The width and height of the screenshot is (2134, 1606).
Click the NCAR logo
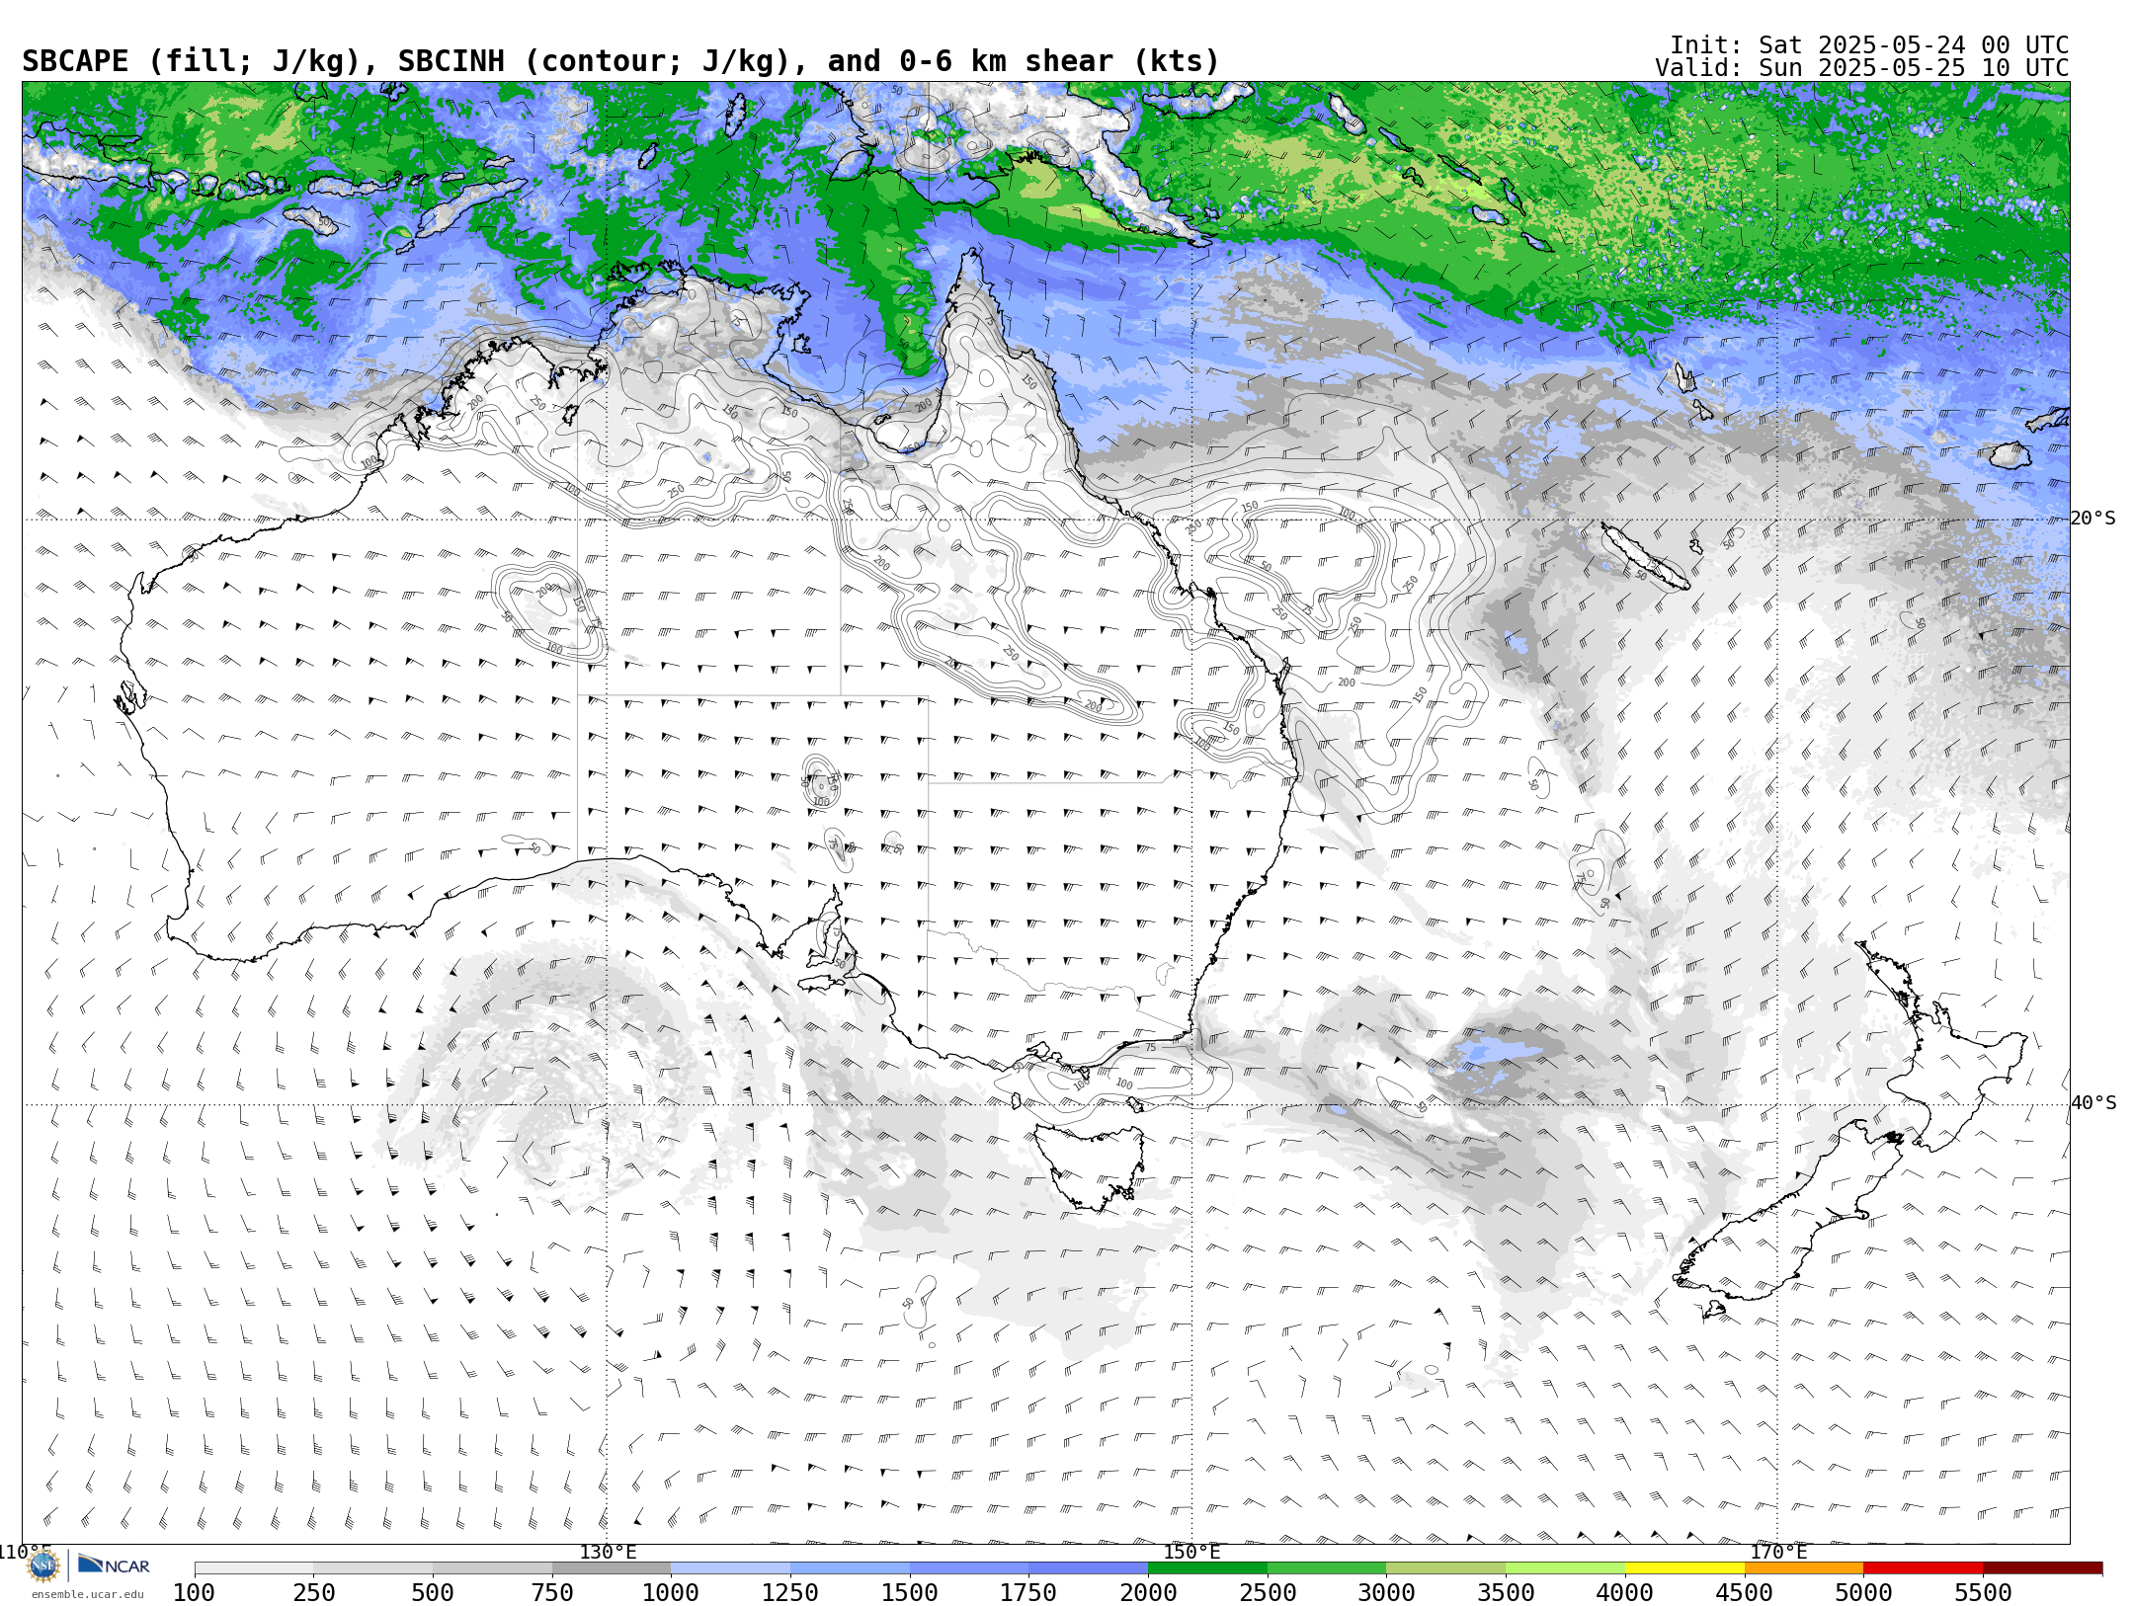(114, 1565)
